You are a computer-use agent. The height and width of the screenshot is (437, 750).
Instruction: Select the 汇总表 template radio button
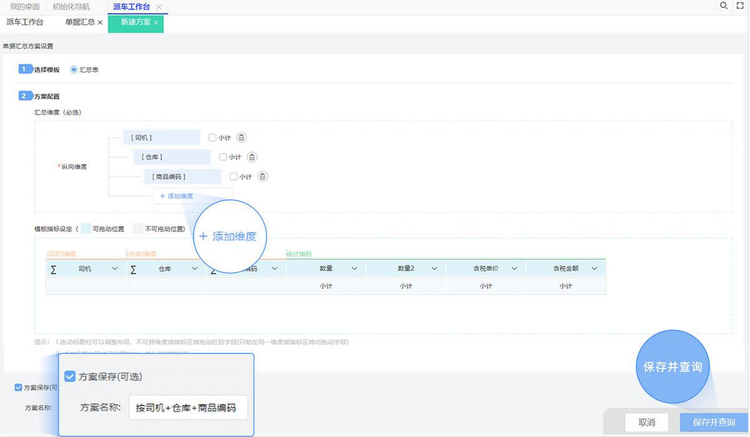(x=74, y=70)
